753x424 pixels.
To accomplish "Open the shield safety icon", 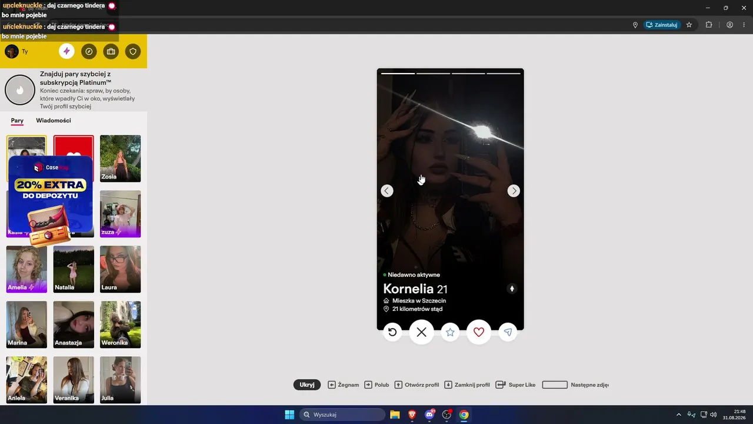I will click(x=133, y=51).
